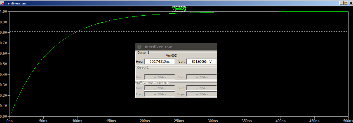
Task: Click the 0.8V vertical axis label
Action: click(x=3, y=32)
